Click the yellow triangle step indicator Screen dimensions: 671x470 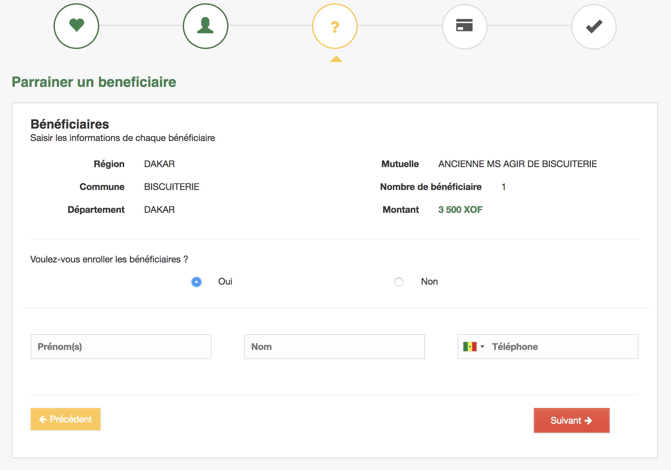(336, 59)
